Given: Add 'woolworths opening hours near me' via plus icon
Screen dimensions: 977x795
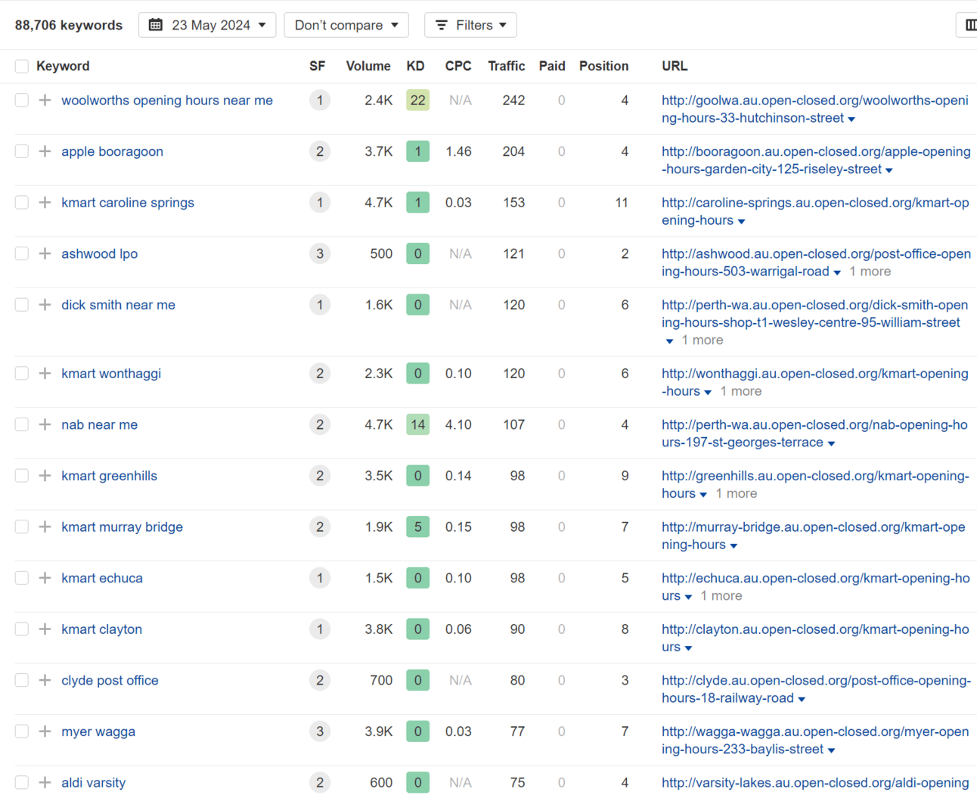Looking at the screenshot, I should [x=45, y=100].
